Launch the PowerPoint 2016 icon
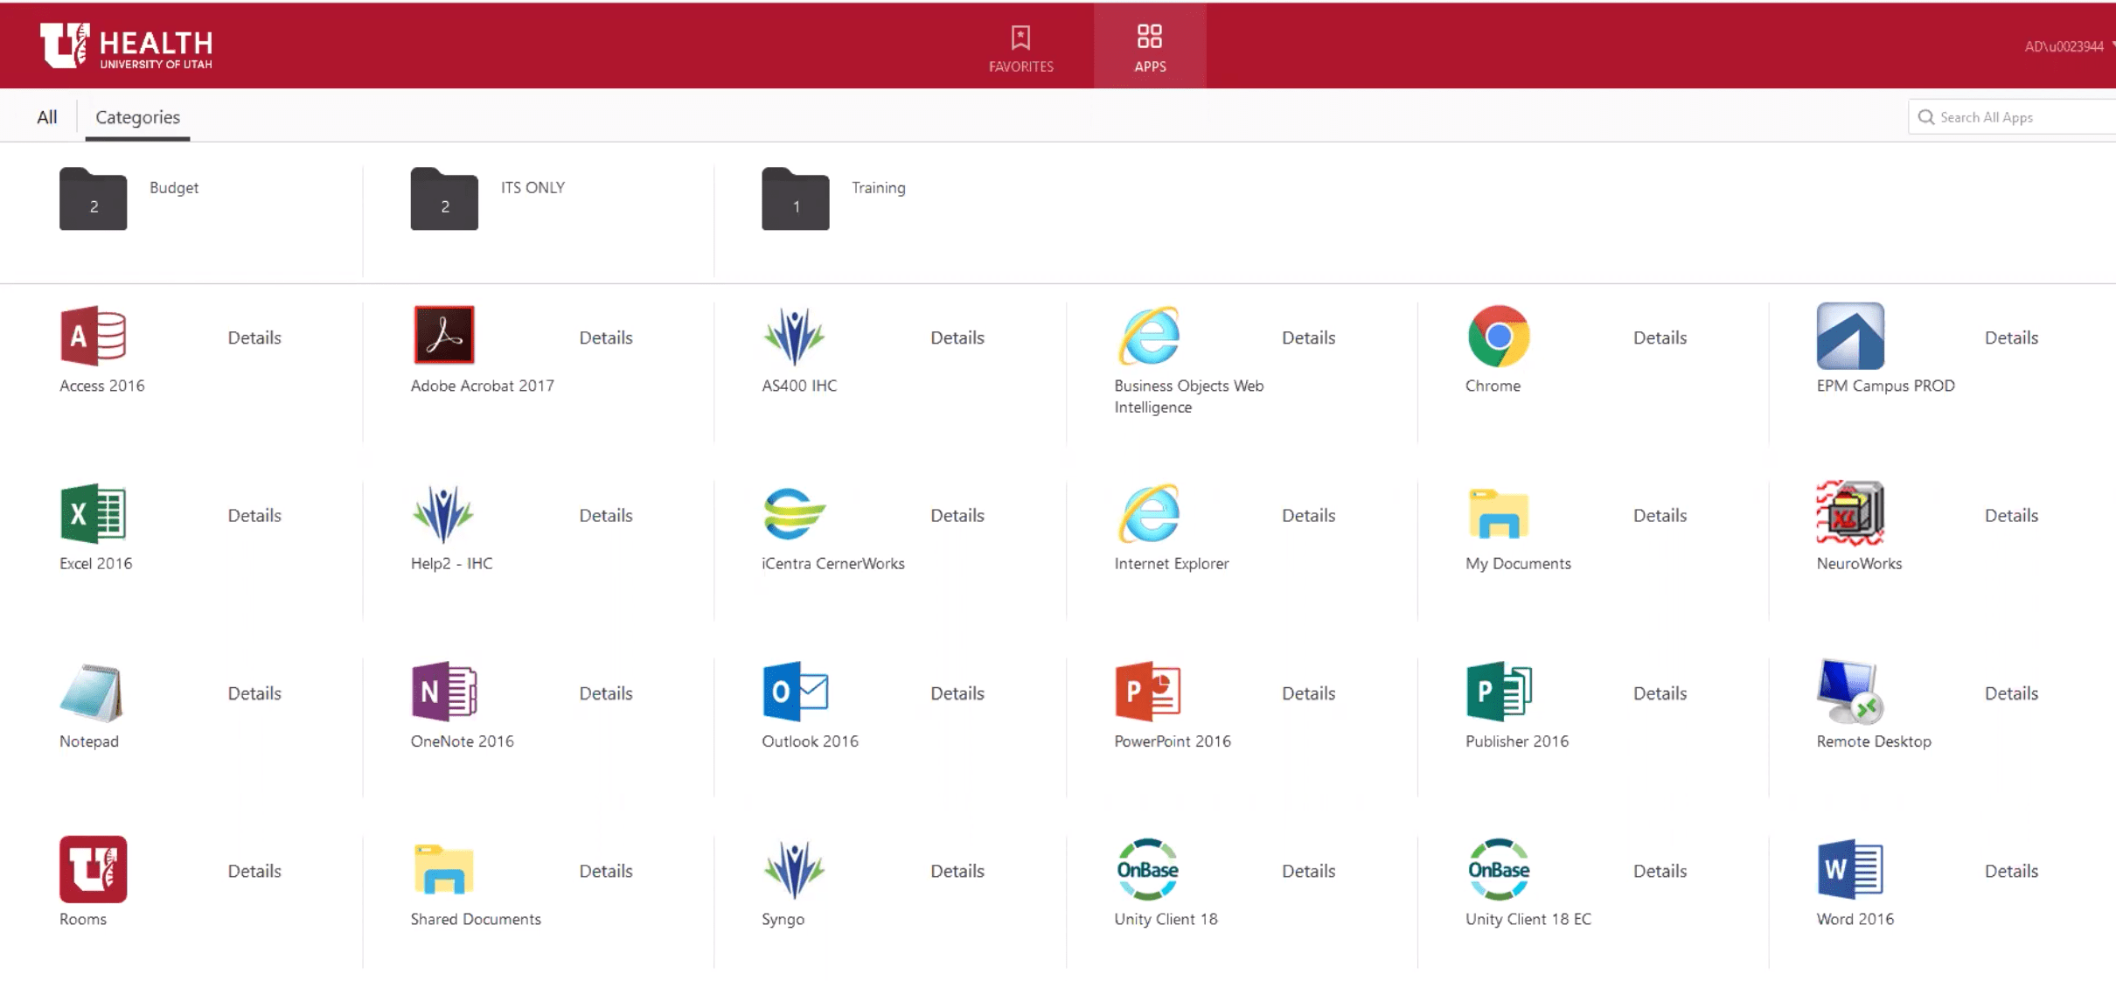This screenshot has width=2116, height=981. tap(1148, 692)
